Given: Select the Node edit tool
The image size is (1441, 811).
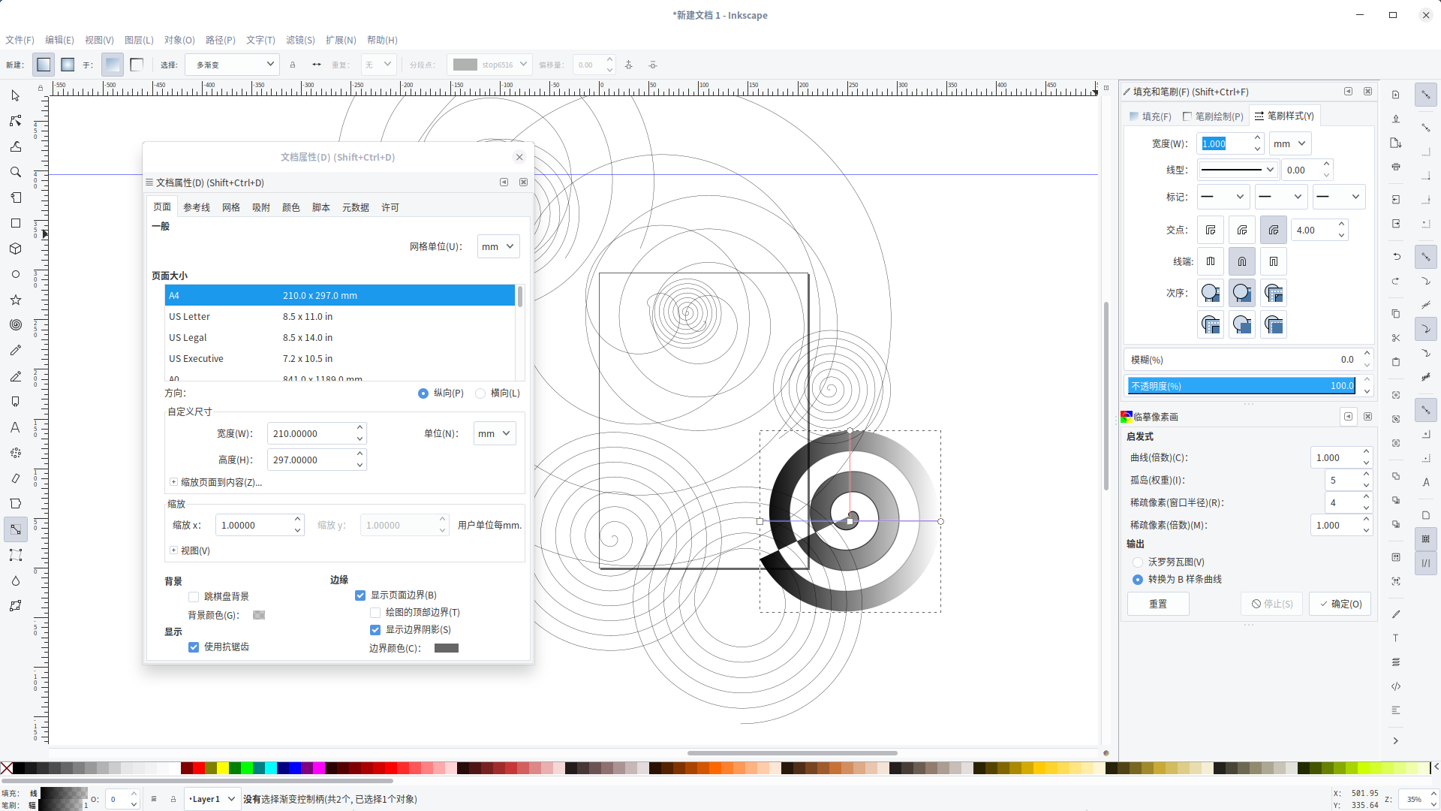Looking at the screenshot, I should (15, 121).
